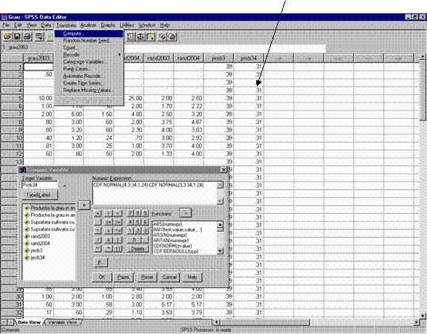Select first 'Productia la grau in an' variable
Viewport: 427px width, 334px height.
click(x=49, y=209)
